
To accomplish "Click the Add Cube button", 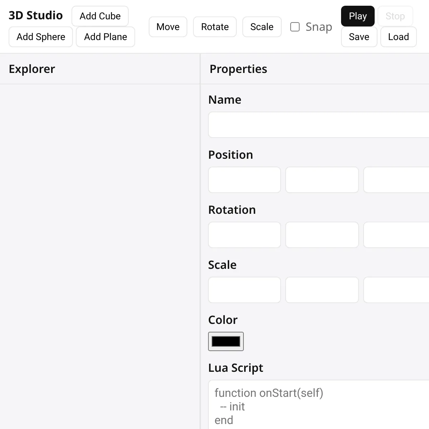I will (x=100, y=16).
